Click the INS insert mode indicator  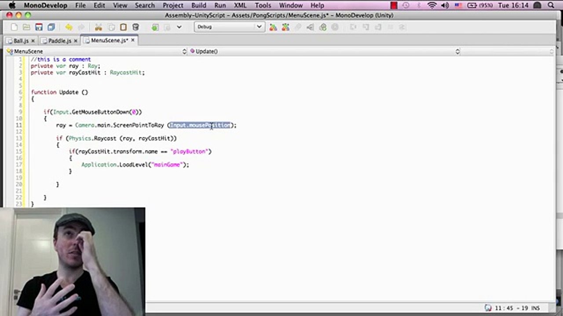(x=535, y=308)
